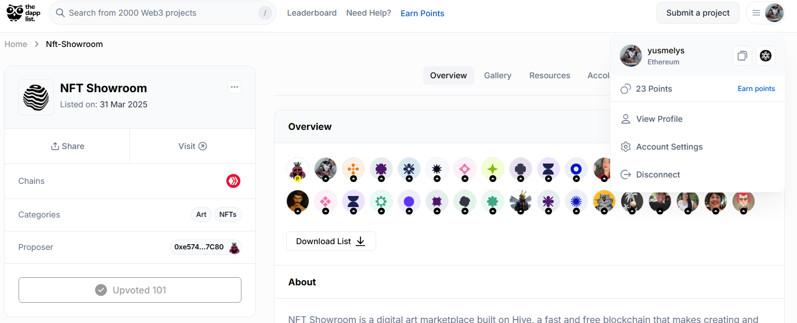Click the palm tree avatar in second row
The image size is (797, 323).
(632, 201)
